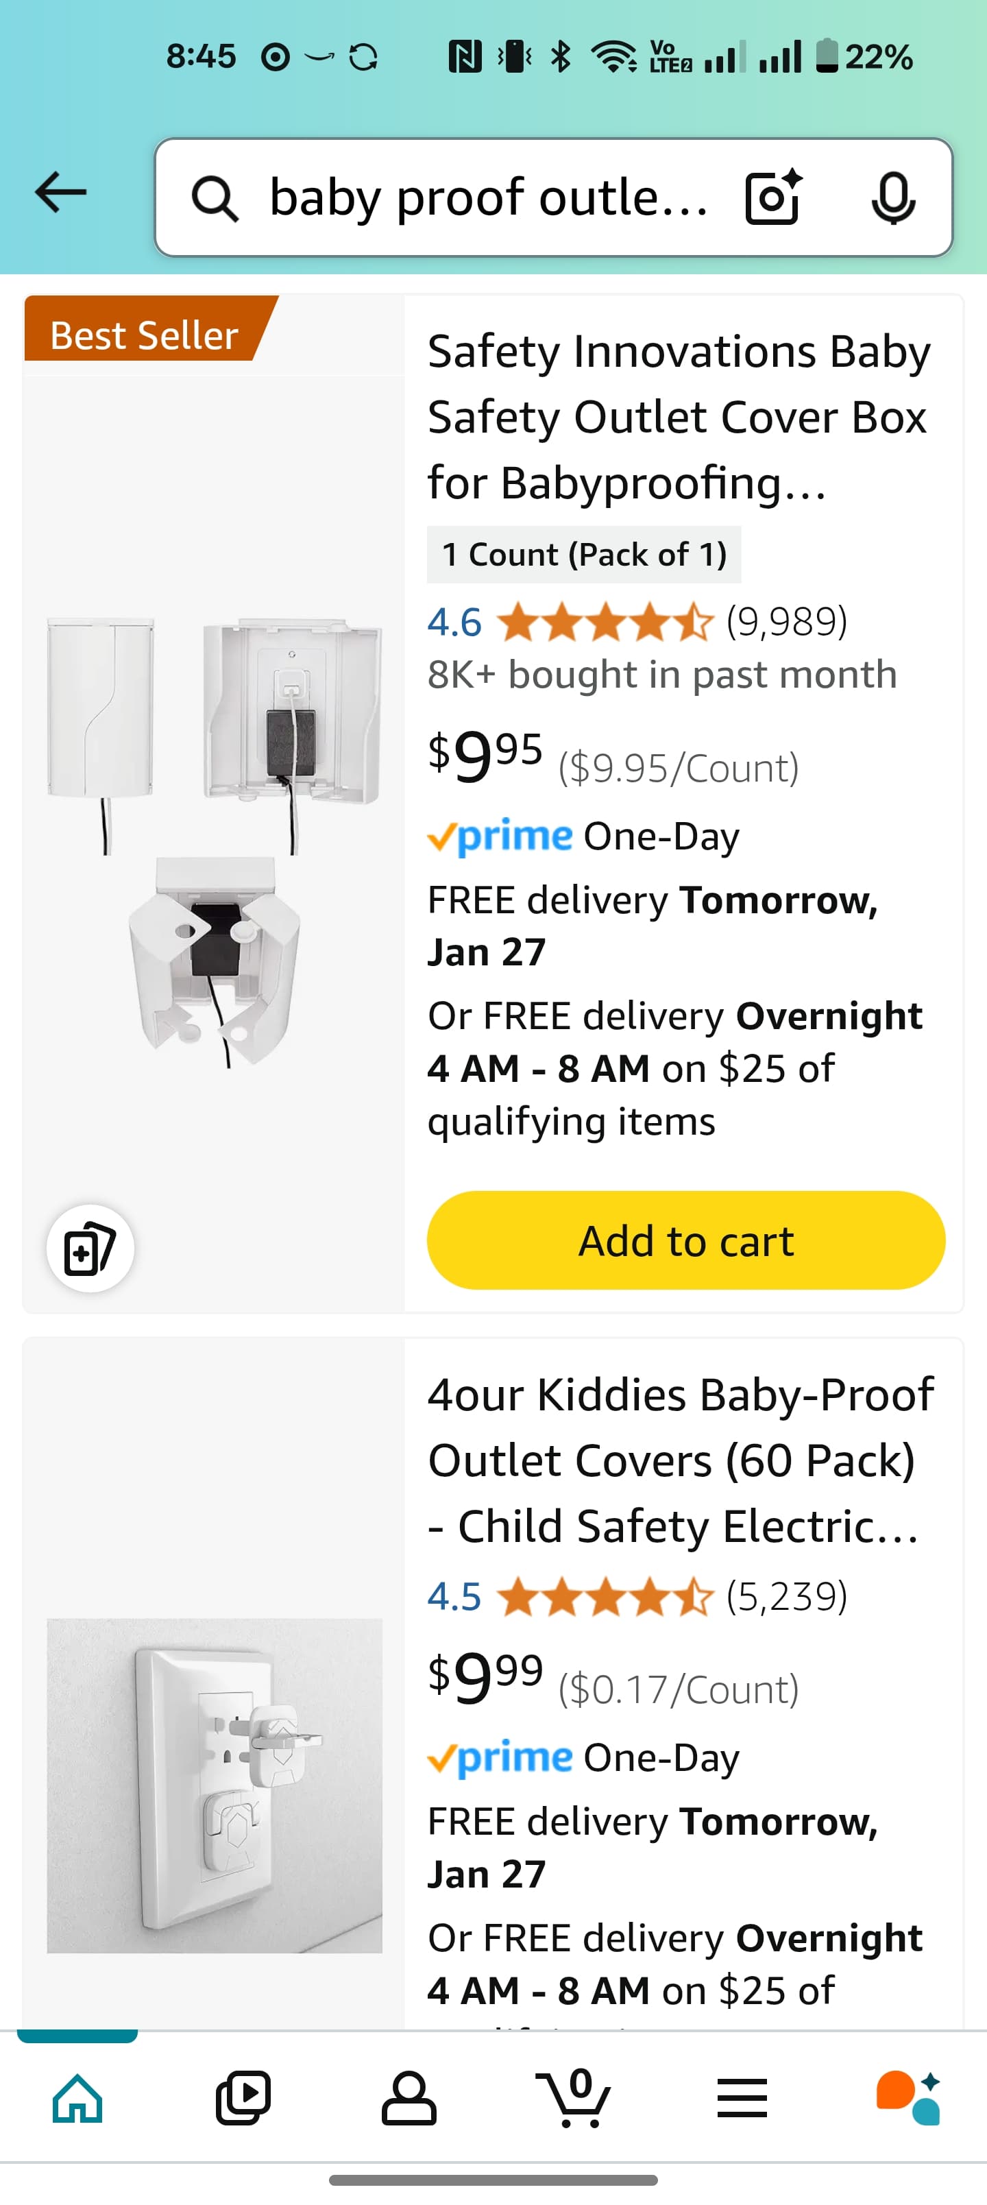Viewport: 987px width, 2205px height.
Task: Open 4our Kiddies Outlet Covers listing
Action: point(680,1460)
